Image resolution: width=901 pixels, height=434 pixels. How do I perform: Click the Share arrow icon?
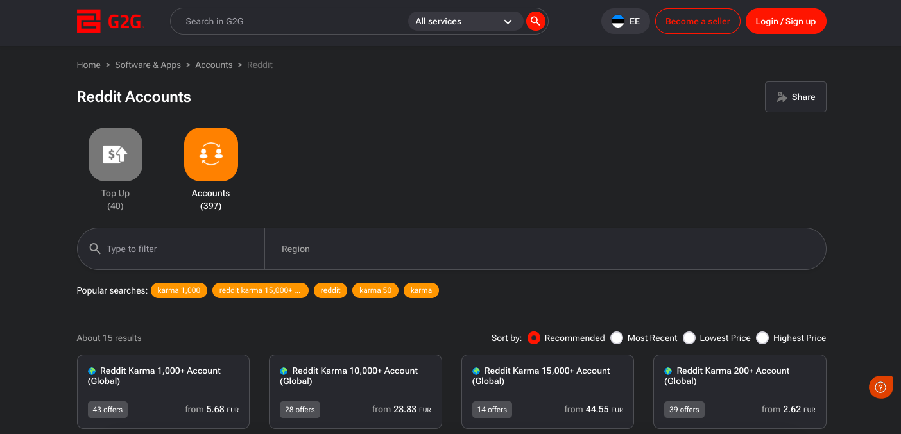[x=782, y=97]
